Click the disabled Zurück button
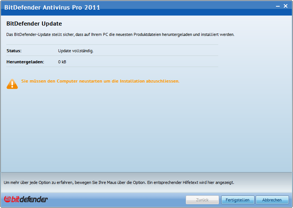293x208 pixels. pyautogui.click(x=202, y=200)
